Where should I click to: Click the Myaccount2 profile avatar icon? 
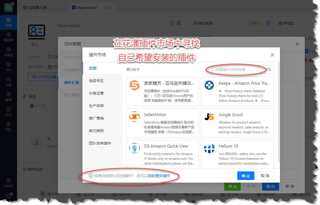tap(37, 32)
